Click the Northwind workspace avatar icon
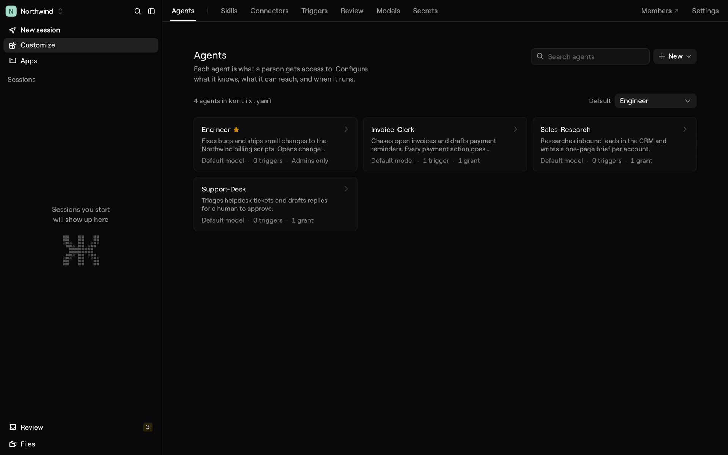The image size is (728, 455). pos(11,11)
